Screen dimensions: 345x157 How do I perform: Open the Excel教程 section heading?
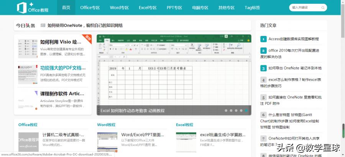(x=185, y=125)
